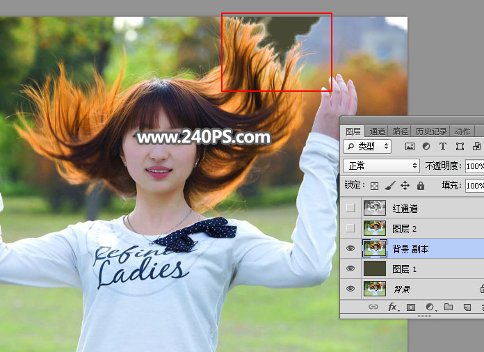This screenshot has width=484, height=352.
Task: Click lock position move icon
Action: (405, 186)
